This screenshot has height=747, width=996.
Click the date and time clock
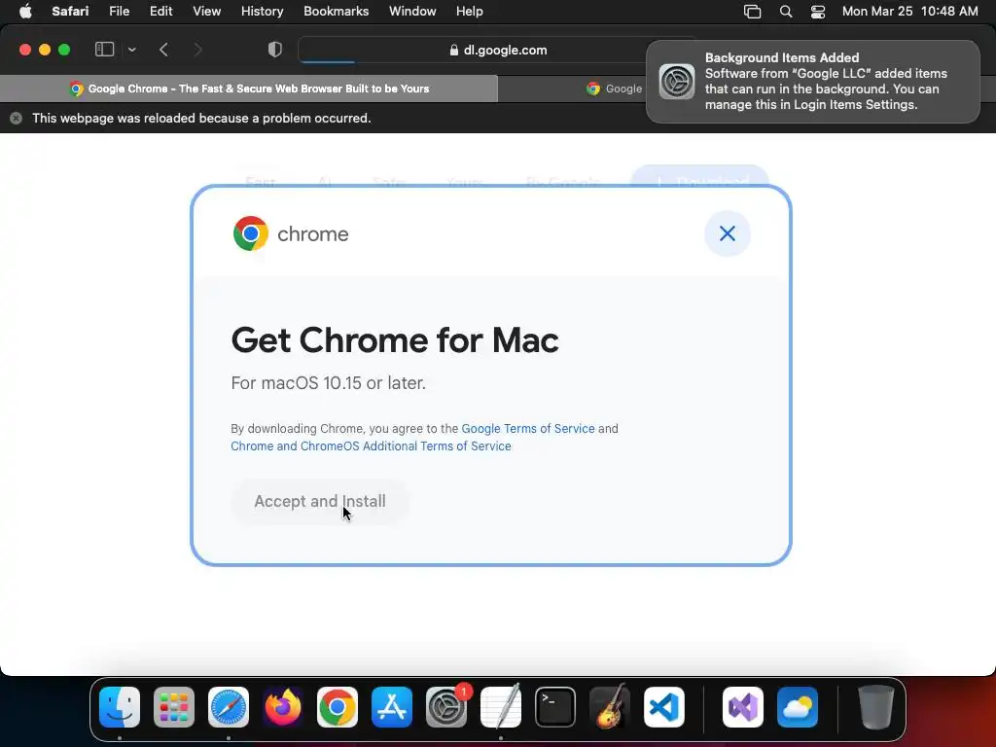(909, 12)
